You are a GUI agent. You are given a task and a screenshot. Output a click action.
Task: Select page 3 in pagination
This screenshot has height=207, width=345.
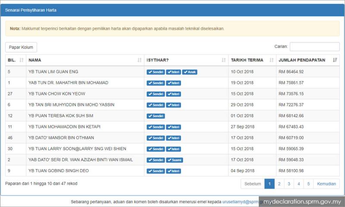click(x=289, y=184)
